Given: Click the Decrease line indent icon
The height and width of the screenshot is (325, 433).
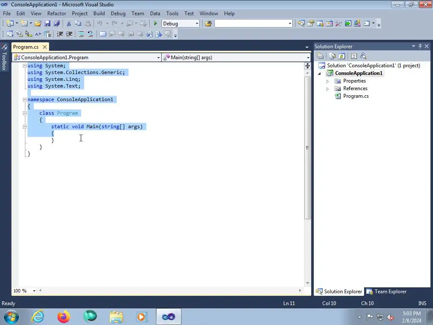Looking at the screenshot, I should click(x=60, y=34).
